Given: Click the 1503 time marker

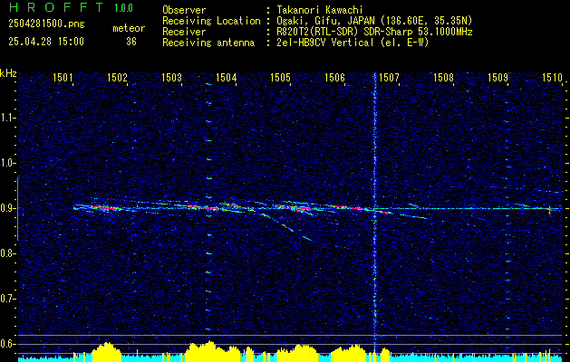Looking at the screenshot, I should [171, 77].
